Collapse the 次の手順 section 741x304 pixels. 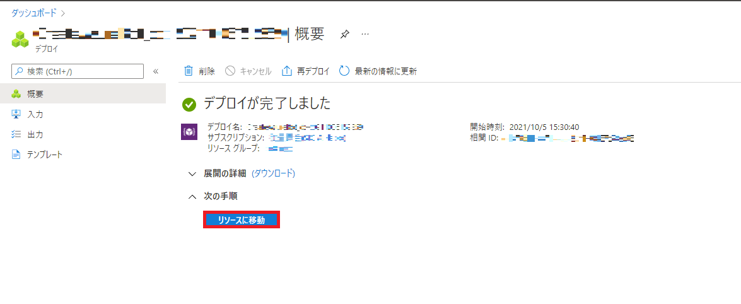(x=192, y=196)
